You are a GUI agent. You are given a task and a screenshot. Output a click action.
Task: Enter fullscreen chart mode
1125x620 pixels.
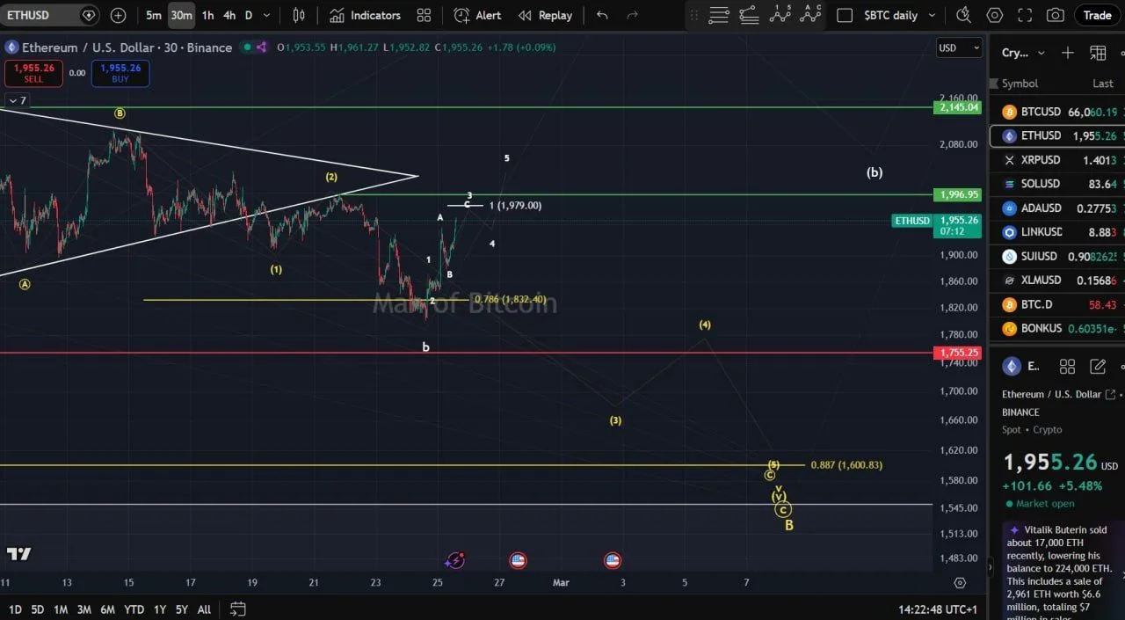click(1025, 15)
